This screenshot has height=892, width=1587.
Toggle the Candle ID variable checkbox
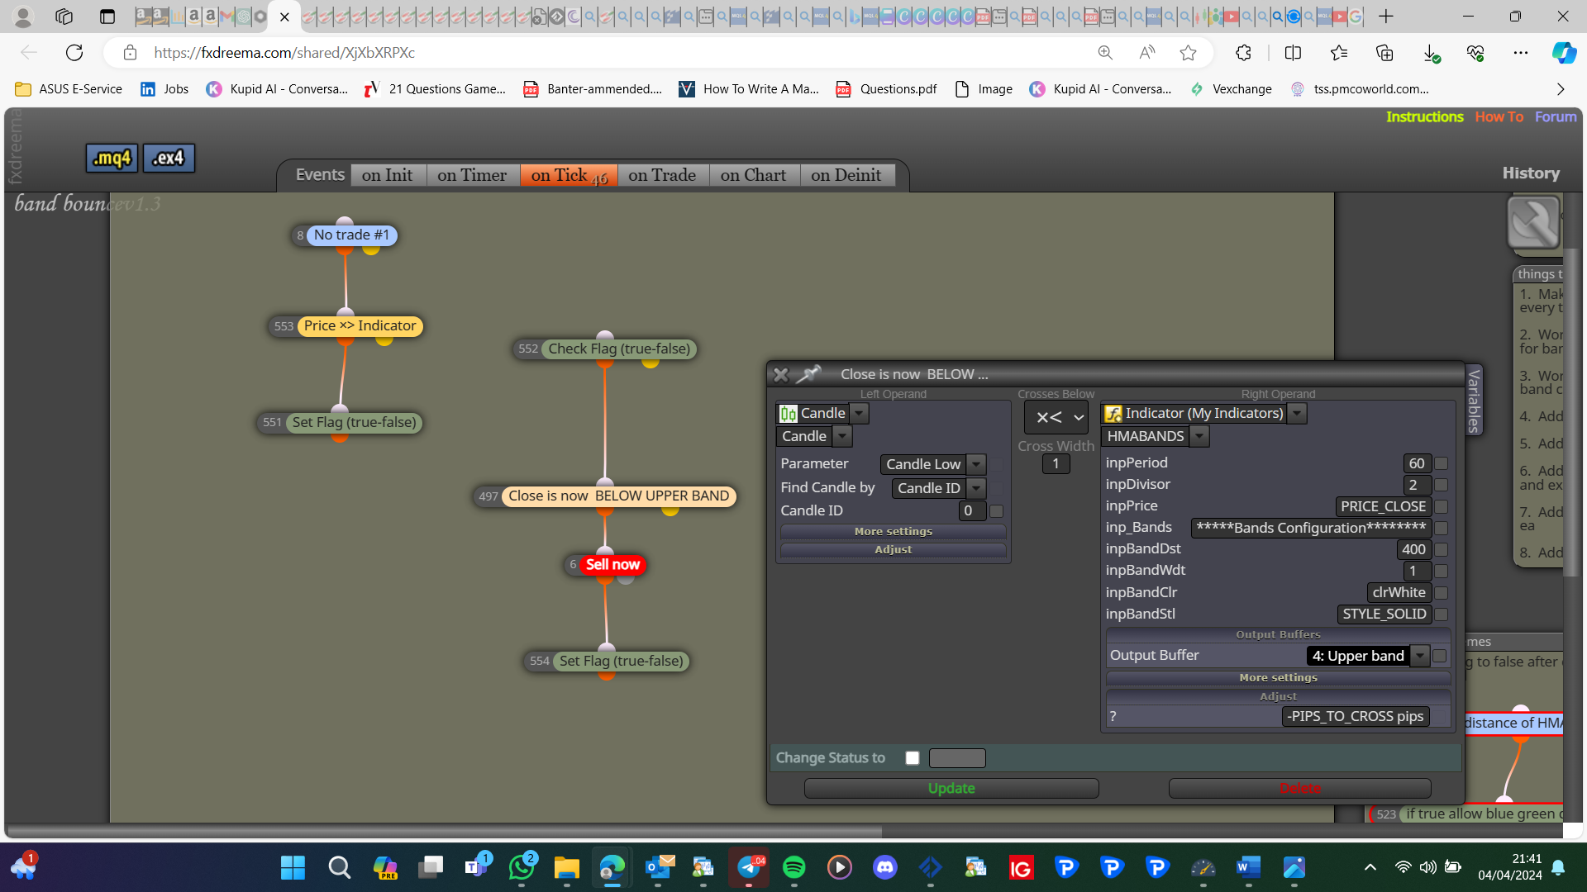point(997,511)
